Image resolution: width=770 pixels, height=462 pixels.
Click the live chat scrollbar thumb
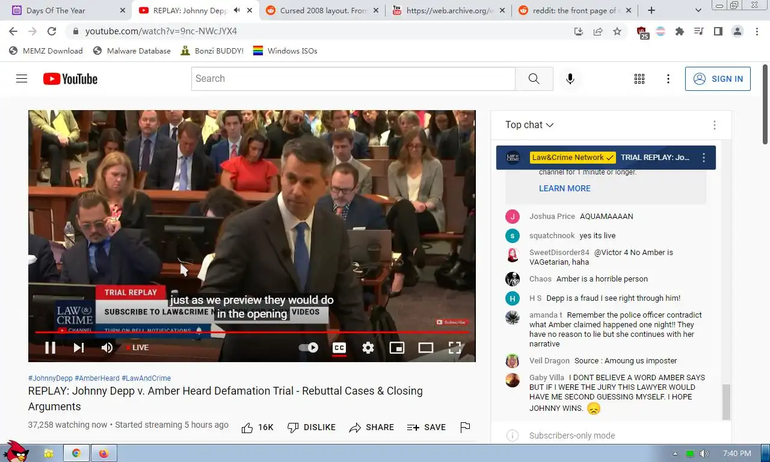coord(726,402)
